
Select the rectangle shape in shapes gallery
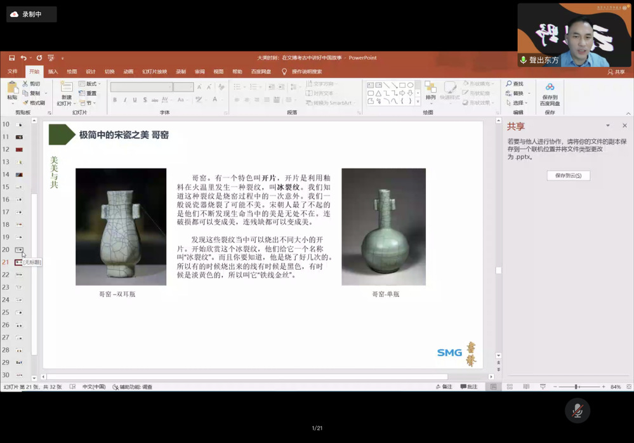[402, 85]
